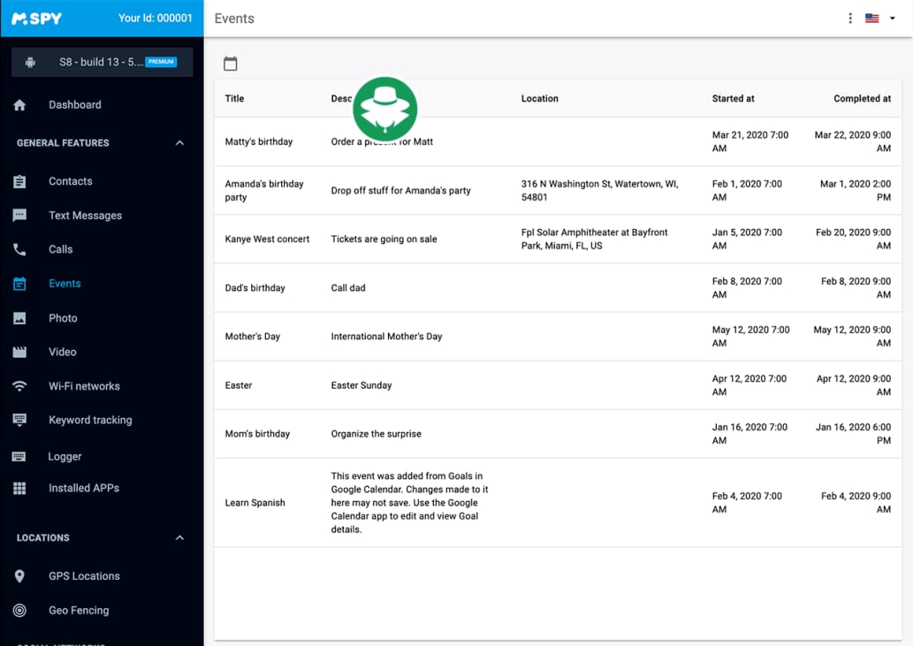This screenshot has height=646, width=913.
Task: Open the calendar filter above the events table
Action: point(231,64)
